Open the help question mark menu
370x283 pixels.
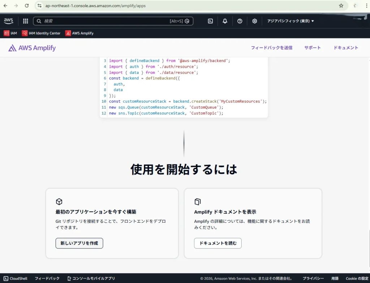click(x=240, y=21)
